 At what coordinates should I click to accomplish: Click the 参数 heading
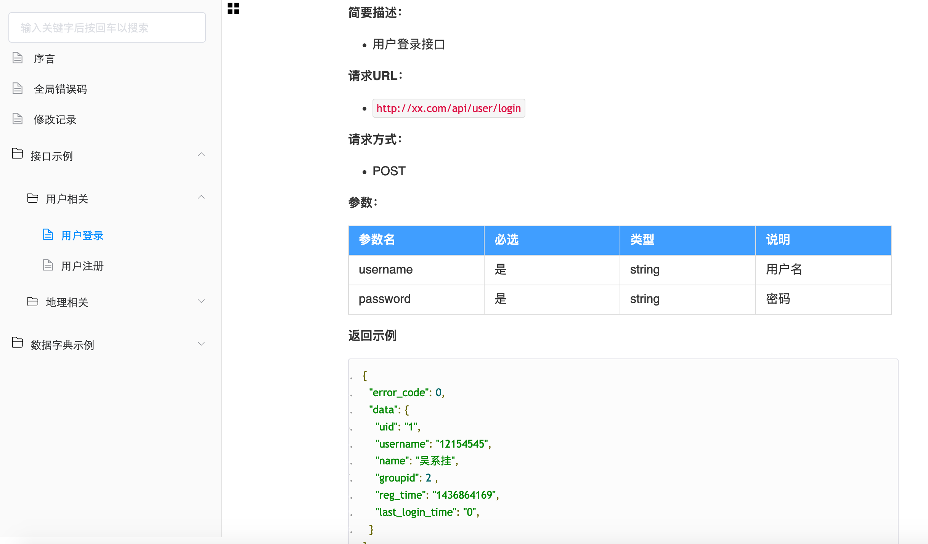[363, 202]
